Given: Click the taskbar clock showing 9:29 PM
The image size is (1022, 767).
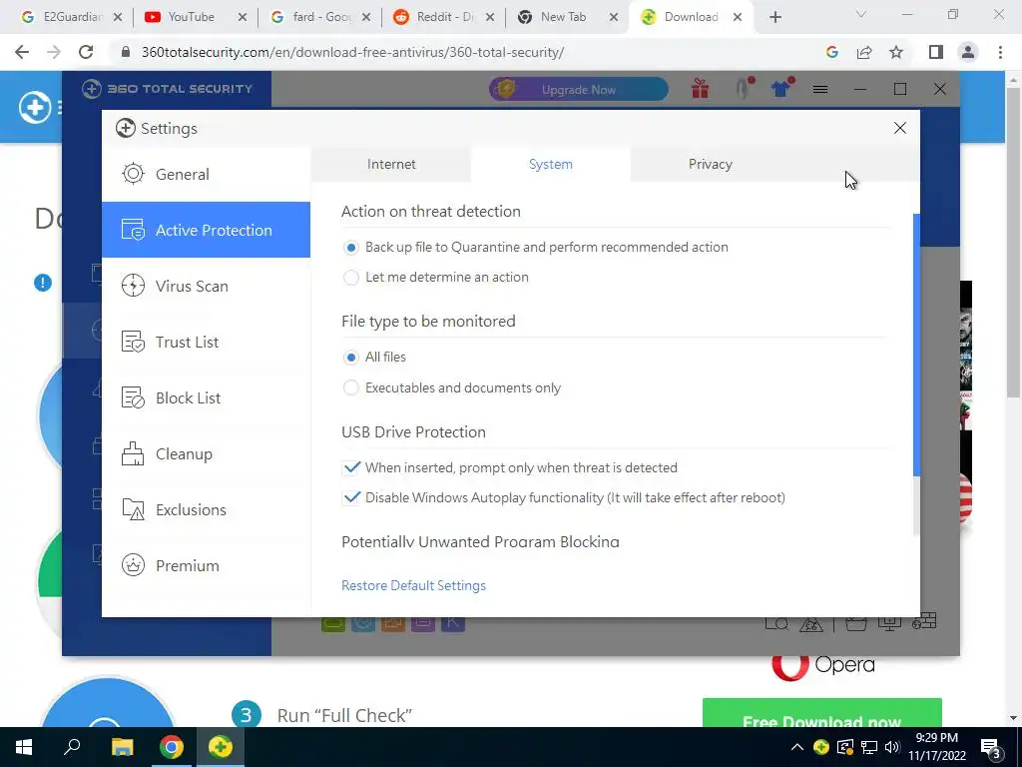Looking at the screenshot, I should click(x=936, y=747).
